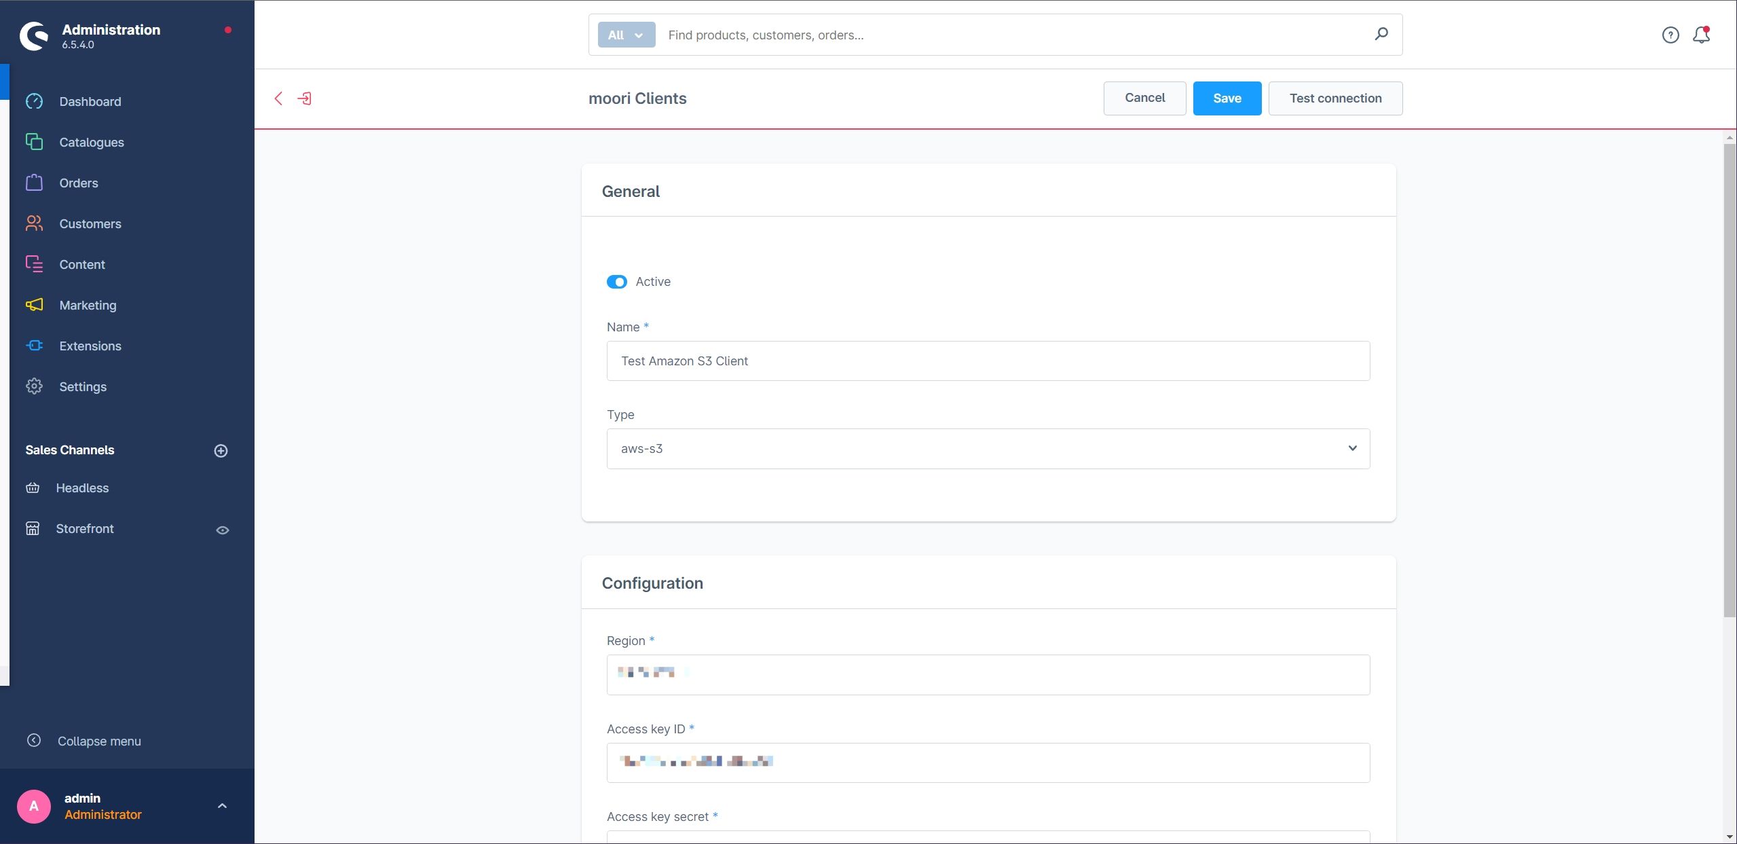The width and height of the screenshot is (1737, 844).
Task: Add a new sales channel plus icon
Action: point(221,451)
